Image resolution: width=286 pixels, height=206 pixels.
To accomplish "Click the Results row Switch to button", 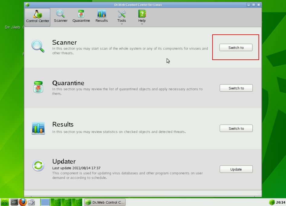I will 236,128.
